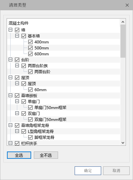Uncheck the 400mm wall type checkbox
This screenshot has width=133, height=180.
coord(30,42)
